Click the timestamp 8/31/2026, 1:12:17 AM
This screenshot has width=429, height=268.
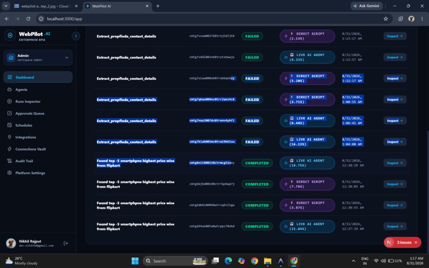click(352, 79)
